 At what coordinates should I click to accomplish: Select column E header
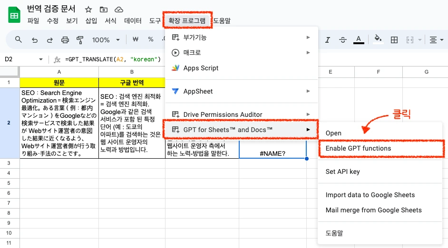pos(330,72)
